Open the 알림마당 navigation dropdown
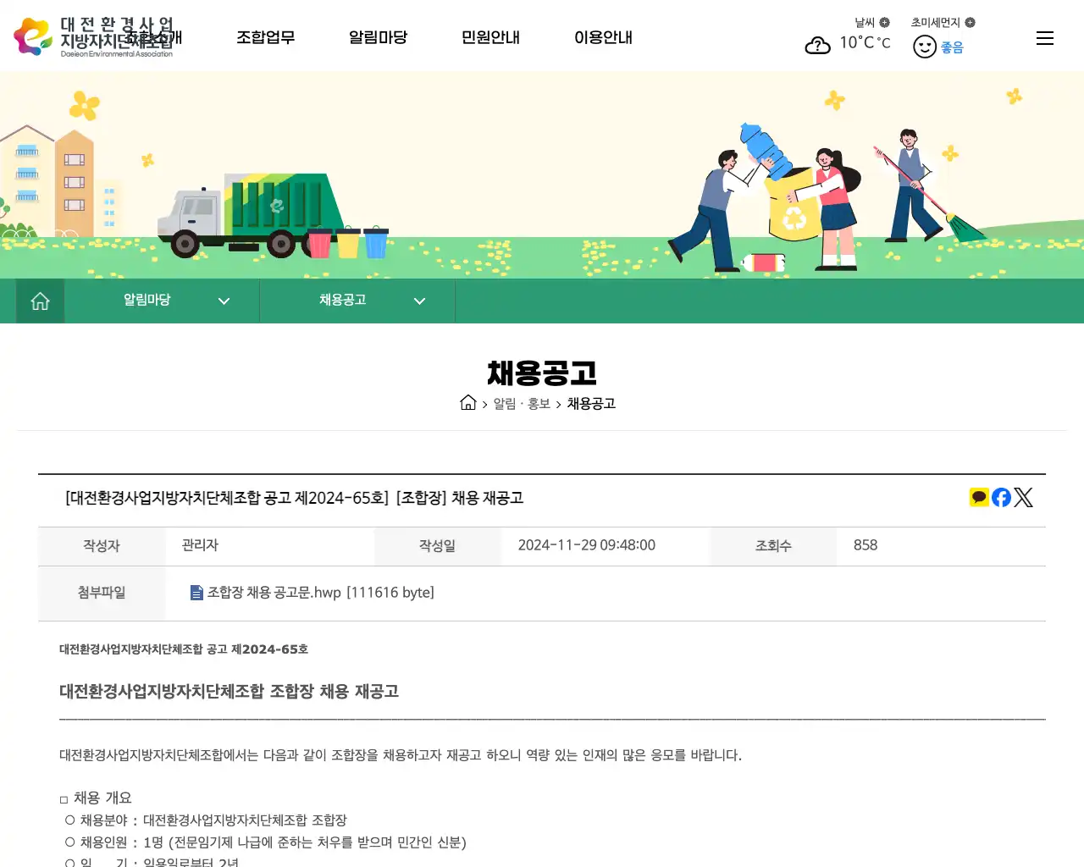1084x867 pixels. click(x=379, y=37)
